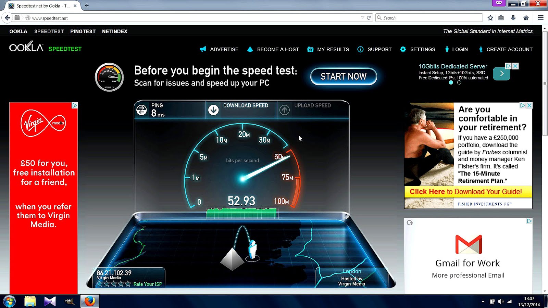548x308 pixels.
Task: Click the LOGIN person icon
Action: click(447, 49)
